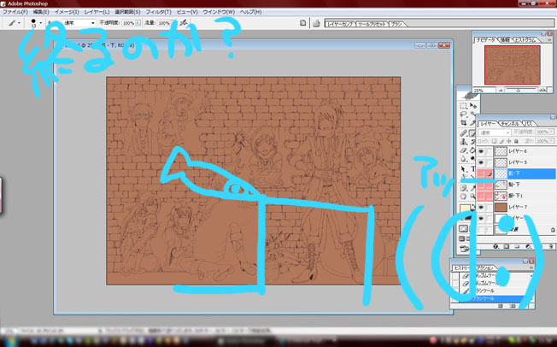Select the Move tool in toolbox
This screenshot has width=557, height=347.
pos(472,106)
